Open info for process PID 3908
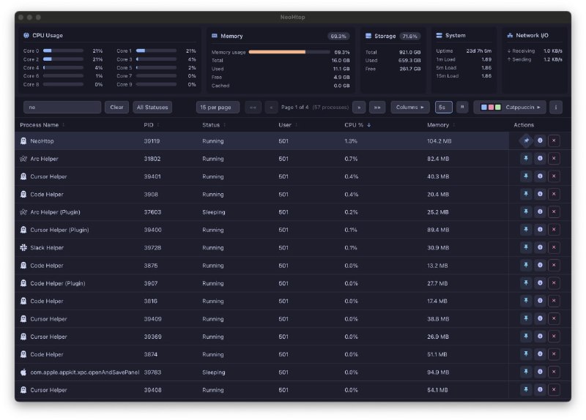Image resolution: width=586 pixels, height=420 pixels. tap(540, 194)
